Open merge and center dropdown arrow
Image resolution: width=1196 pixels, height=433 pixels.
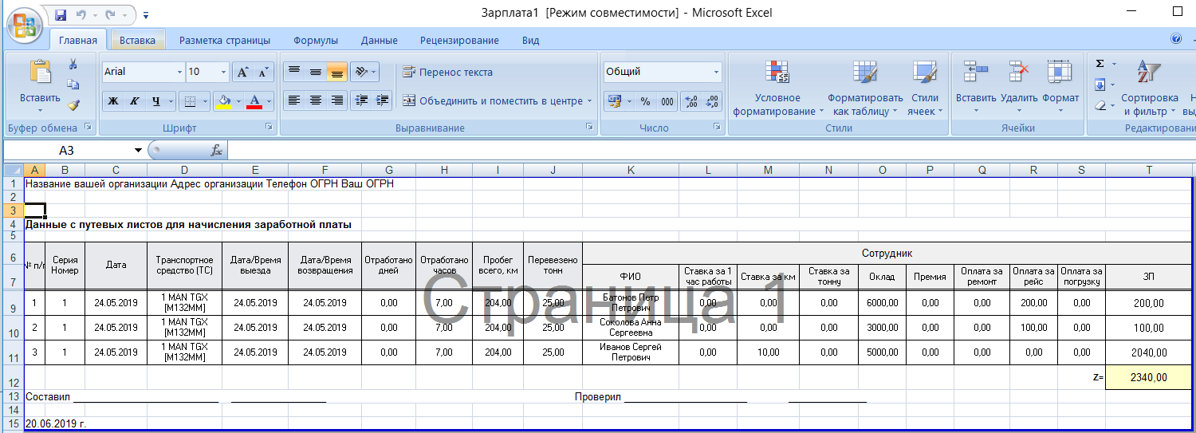(x=589, y=101)
